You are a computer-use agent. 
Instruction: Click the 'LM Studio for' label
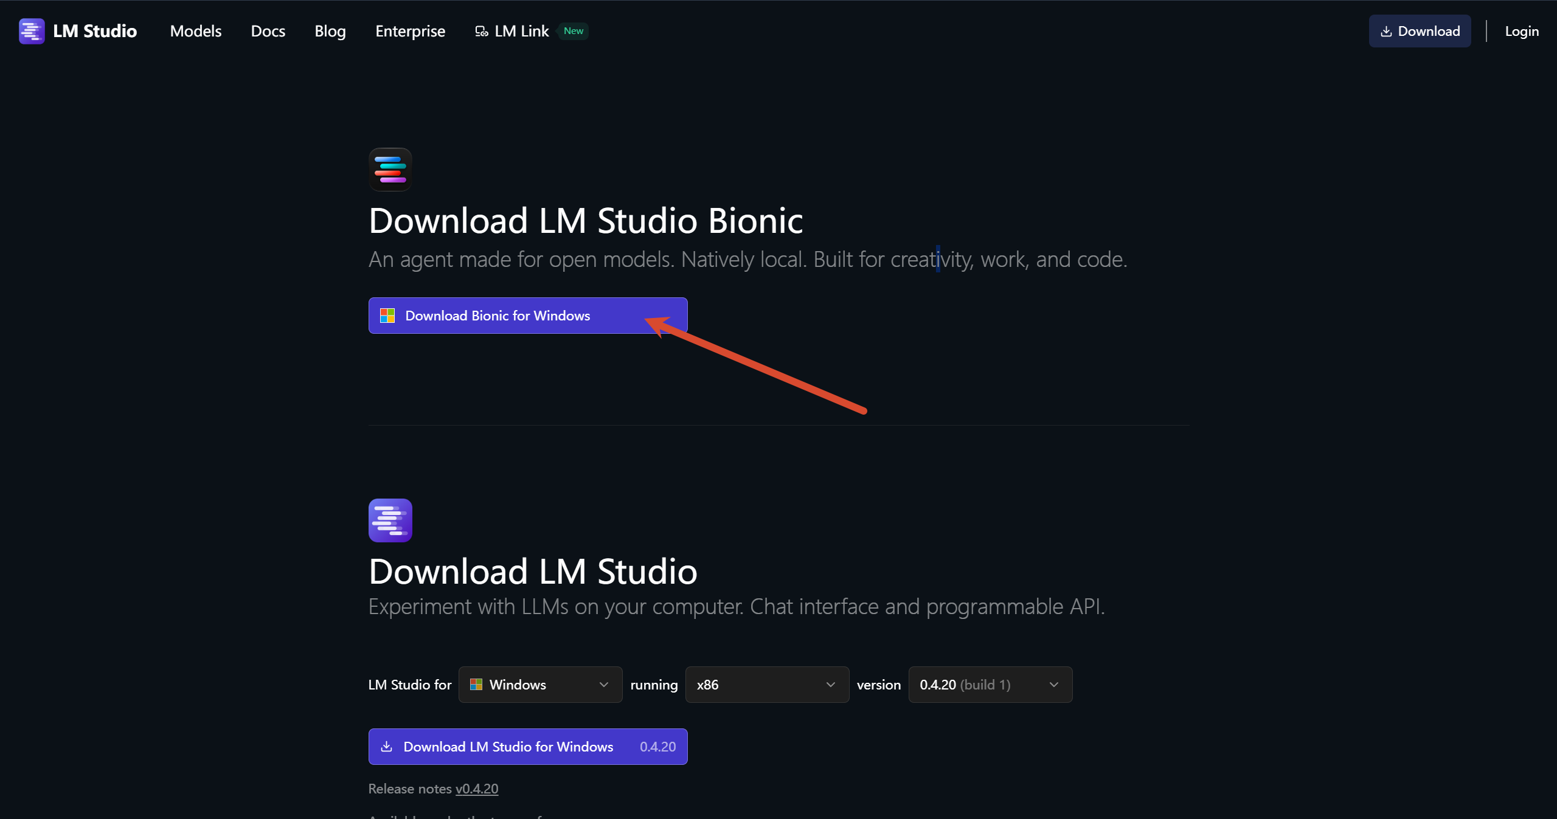click(x=410, y=685)
